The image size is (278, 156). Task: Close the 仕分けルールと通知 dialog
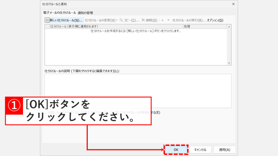click(x=233, y=4)
